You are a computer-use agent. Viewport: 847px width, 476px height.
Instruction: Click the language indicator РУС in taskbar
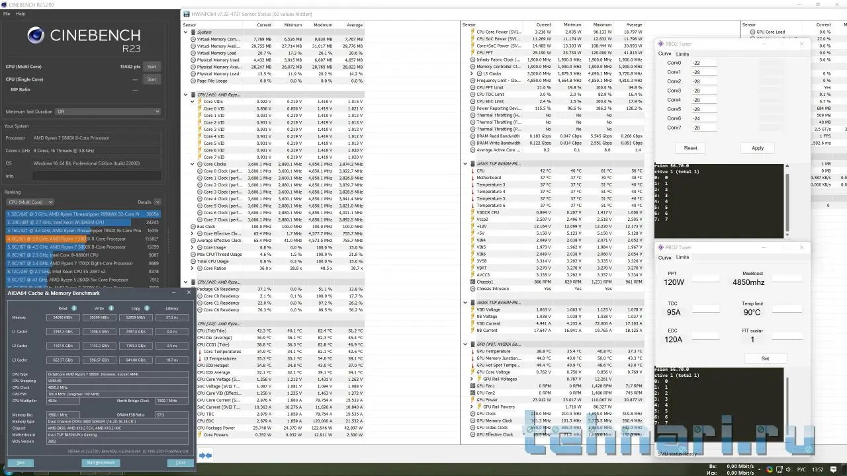(x=803, y=469)
